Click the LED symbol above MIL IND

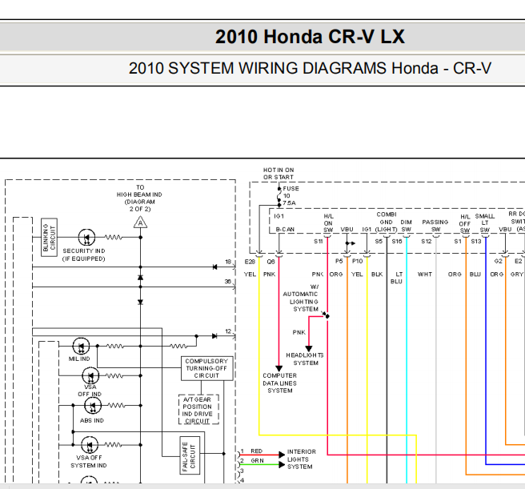pos(81,347)
